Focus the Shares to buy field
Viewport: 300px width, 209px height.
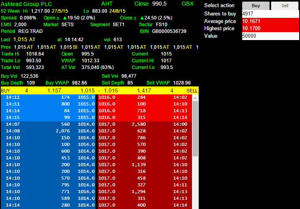[270, 14]
